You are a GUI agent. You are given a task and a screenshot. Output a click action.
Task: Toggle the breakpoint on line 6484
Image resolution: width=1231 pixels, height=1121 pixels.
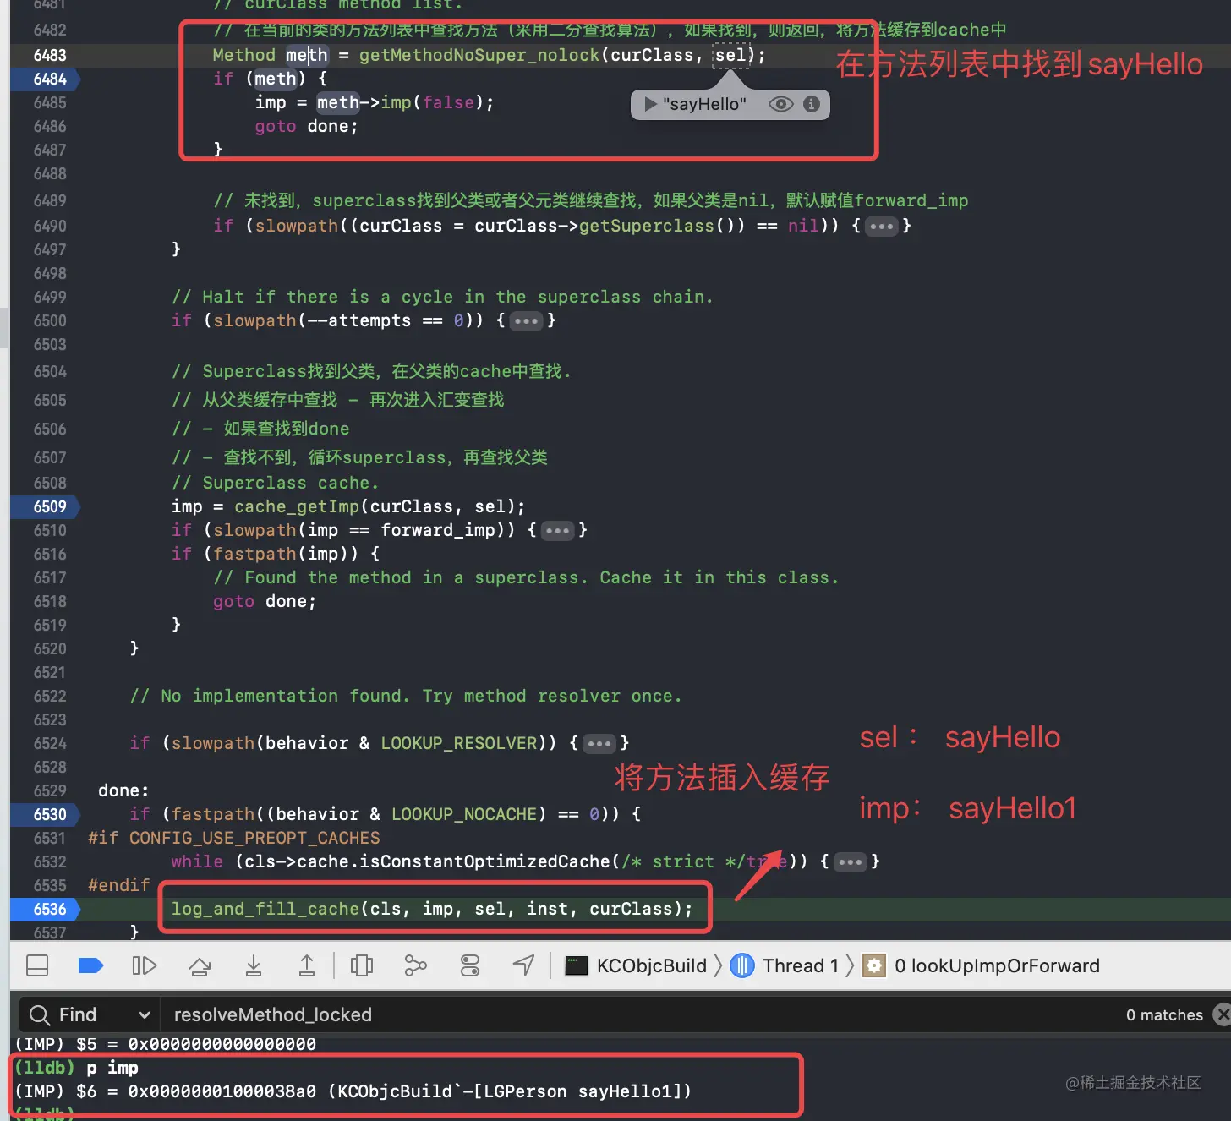click(x=46, y=79)
